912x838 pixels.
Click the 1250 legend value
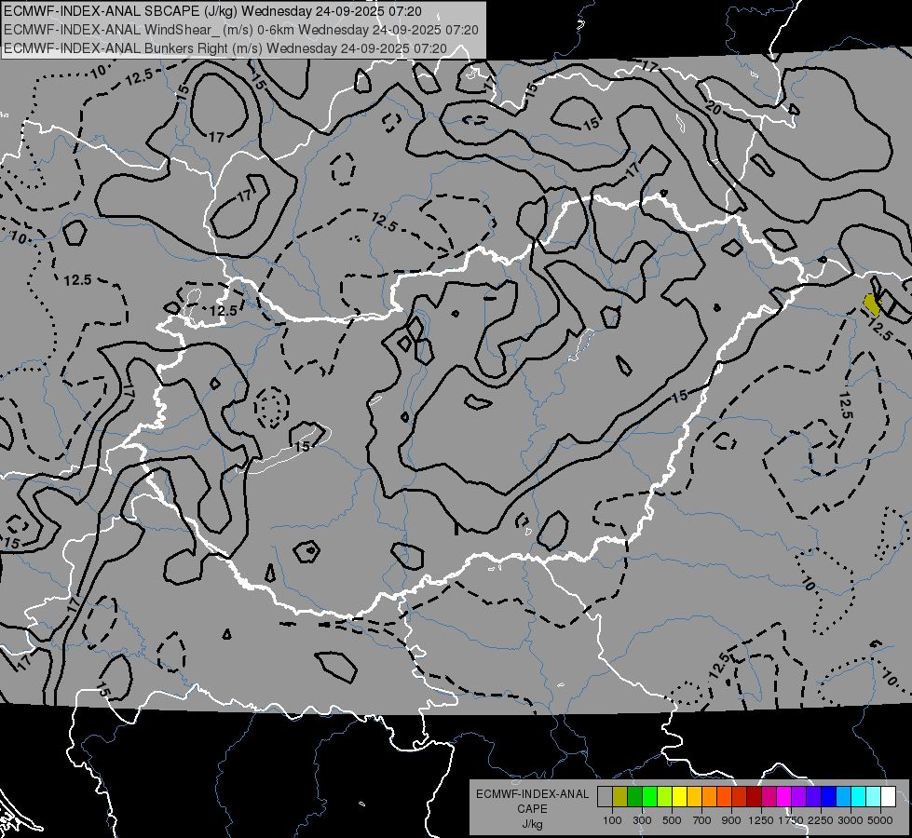click(x=761, y=820)
